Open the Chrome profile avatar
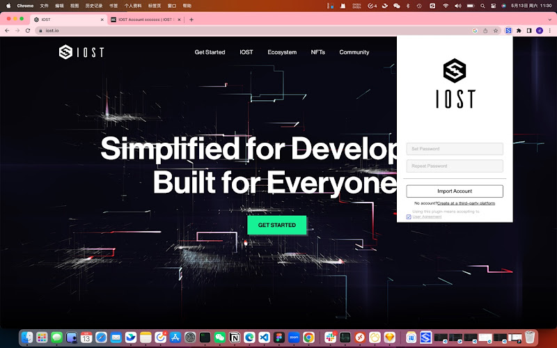Viewport: 557px width, 348px height. [x=539, y=31]
